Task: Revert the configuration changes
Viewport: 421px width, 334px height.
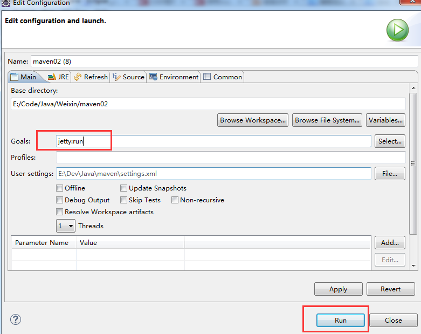Action: coord(391,289)
